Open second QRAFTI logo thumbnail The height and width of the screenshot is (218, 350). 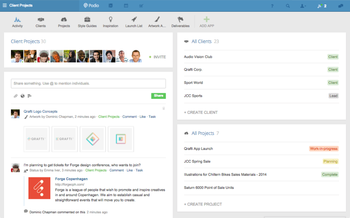[65, 139]
